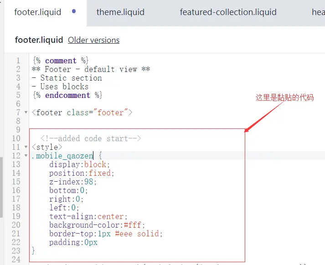Click the '- Uses blocks' text
Viewport: 325px width, 265px height.
point(60,87)
